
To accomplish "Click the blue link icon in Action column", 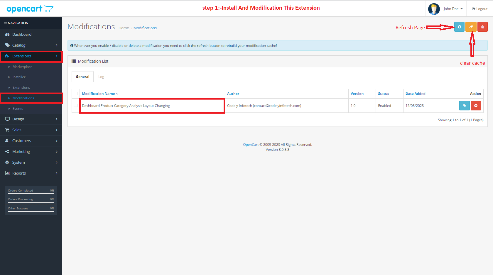I will click(x=464, y=106).
